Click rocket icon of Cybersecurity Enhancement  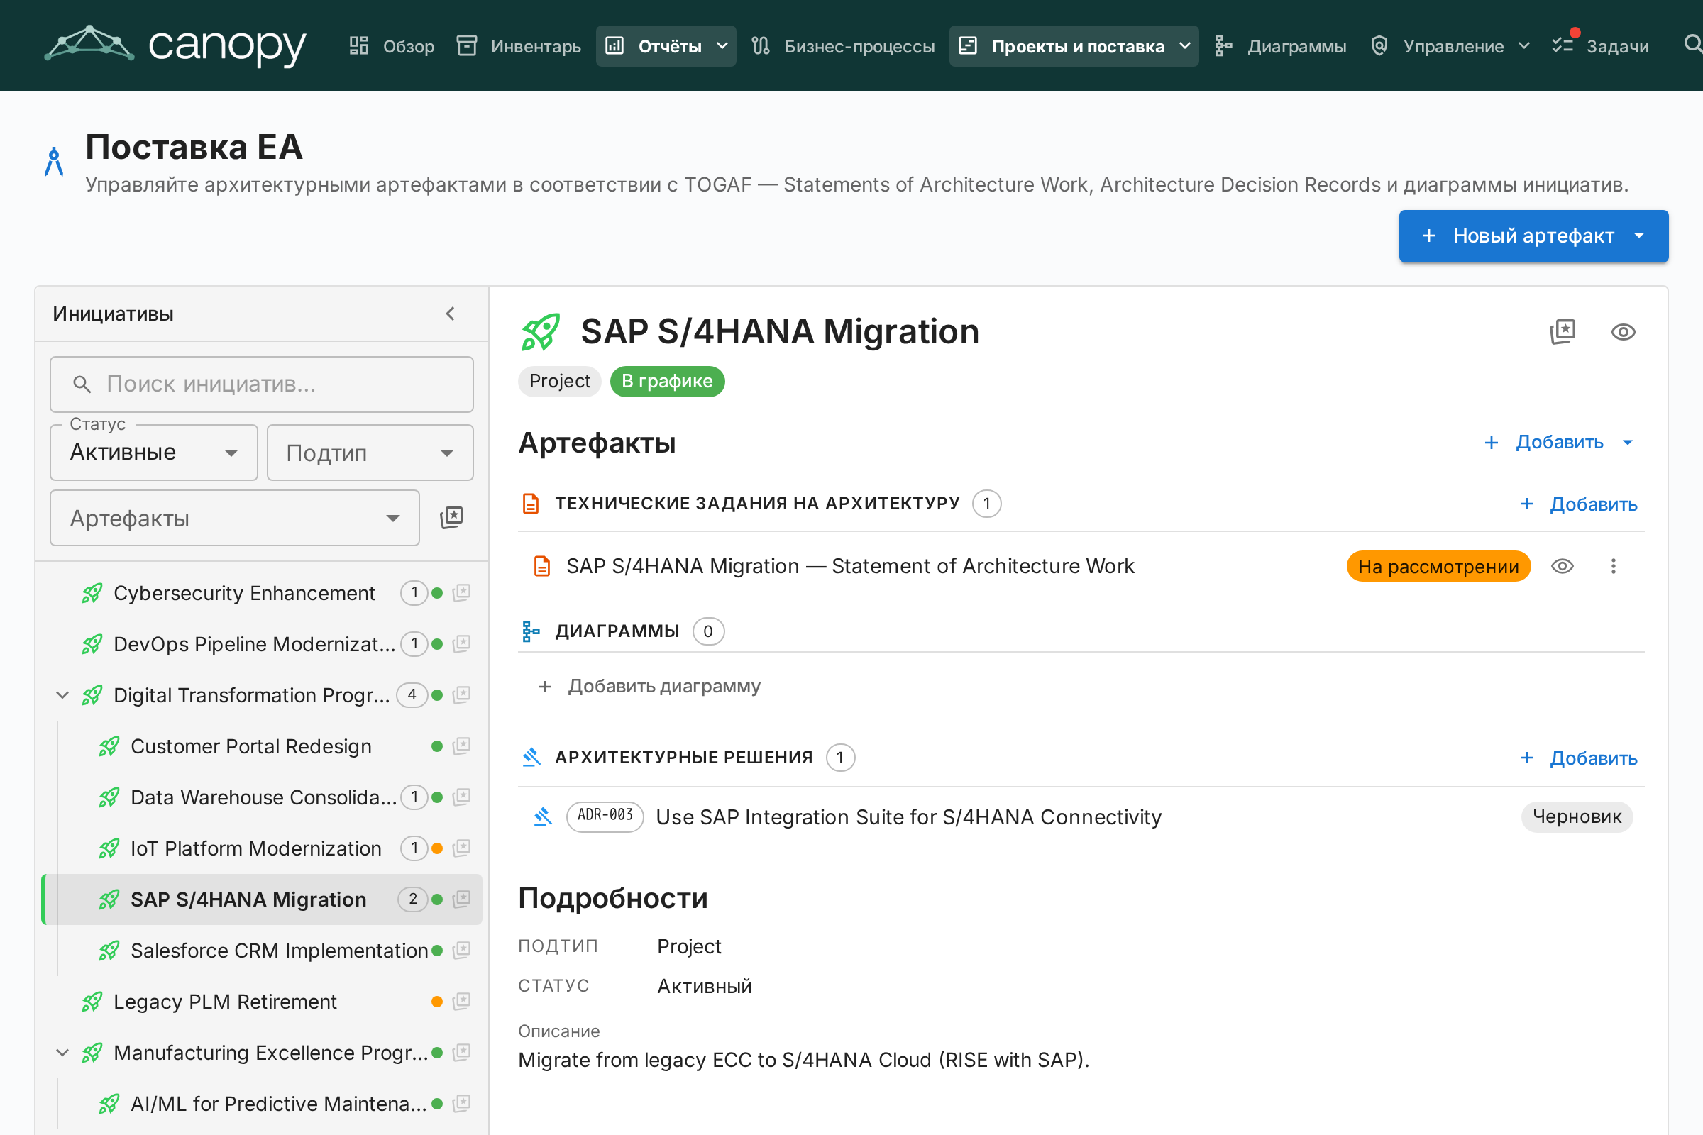pos(92,593)
